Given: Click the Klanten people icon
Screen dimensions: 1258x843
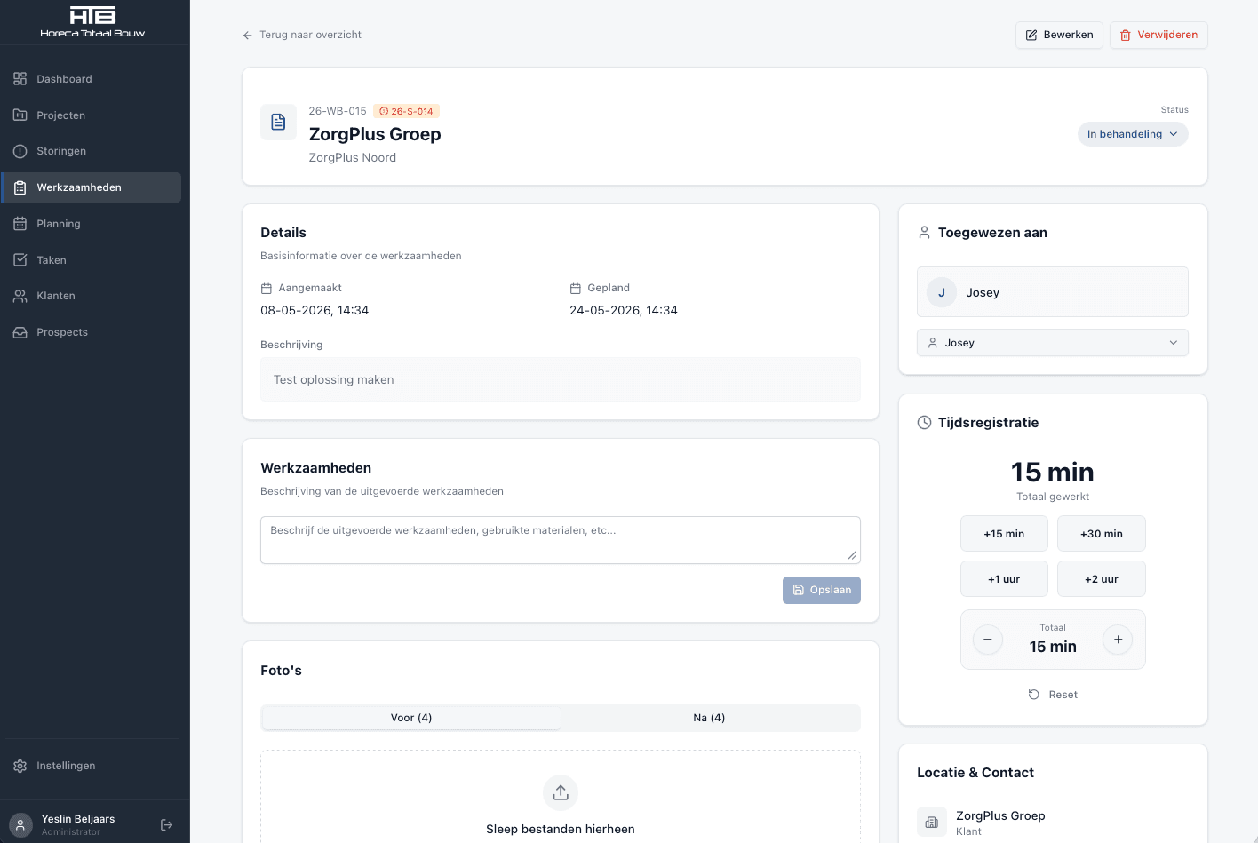Looking at the screenshot, I should coord(20,296).
